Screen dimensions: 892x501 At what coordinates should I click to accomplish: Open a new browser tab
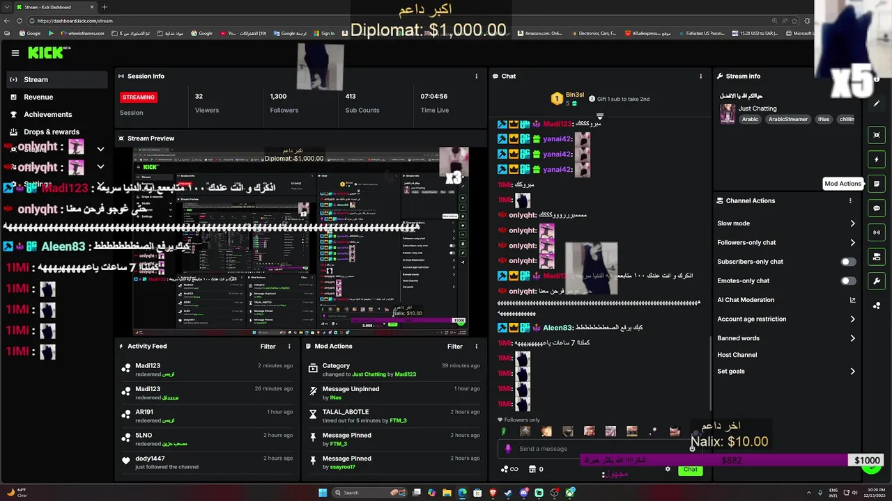point(105,7)
